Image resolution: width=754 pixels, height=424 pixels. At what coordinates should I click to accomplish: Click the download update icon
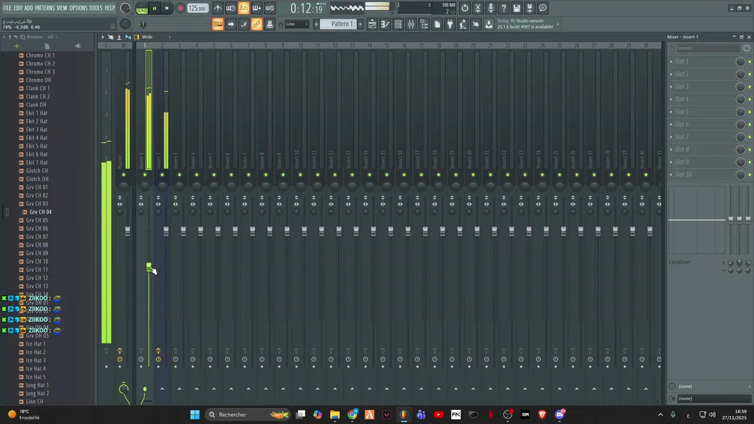[488, 24]
